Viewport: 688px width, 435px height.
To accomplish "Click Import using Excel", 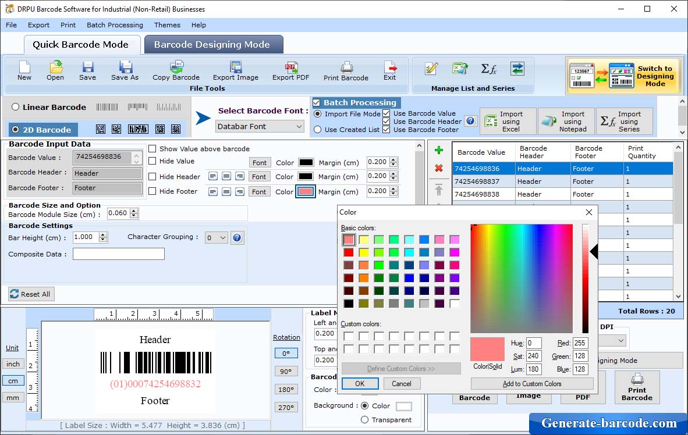I will click(509, 121).
